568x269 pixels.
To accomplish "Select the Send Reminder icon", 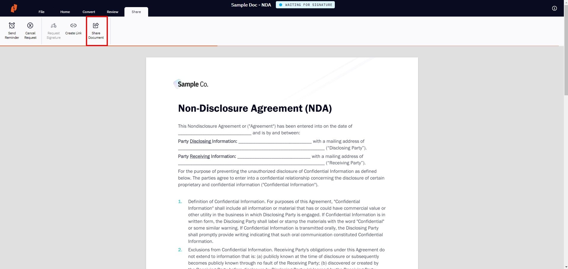I will 12,25.
